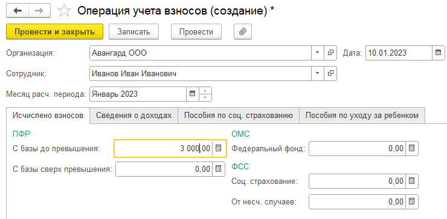Expand the Организация dropdown list

click(318, 53)
